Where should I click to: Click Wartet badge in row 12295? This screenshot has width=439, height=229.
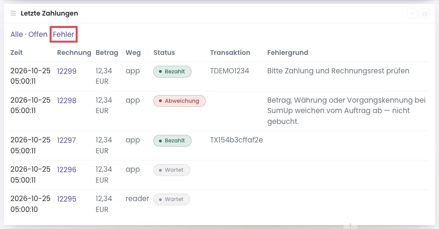(x=172, y=199)
